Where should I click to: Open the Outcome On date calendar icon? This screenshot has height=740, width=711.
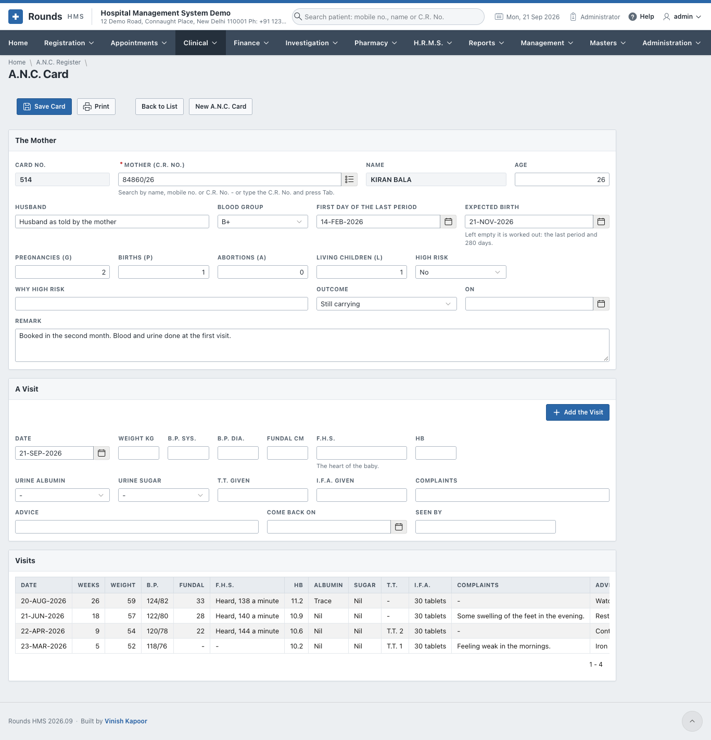click(601, 304)
